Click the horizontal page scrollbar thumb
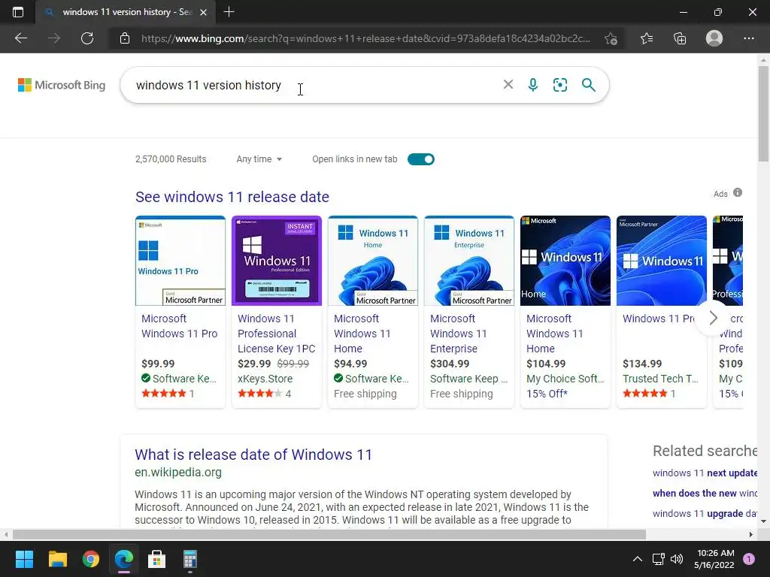 click(x=329, y=534)
